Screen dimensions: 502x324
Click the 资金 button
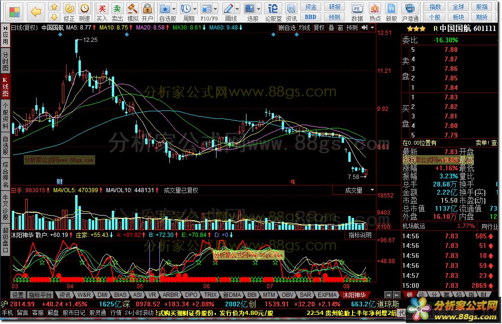click(x=311, y=7)
